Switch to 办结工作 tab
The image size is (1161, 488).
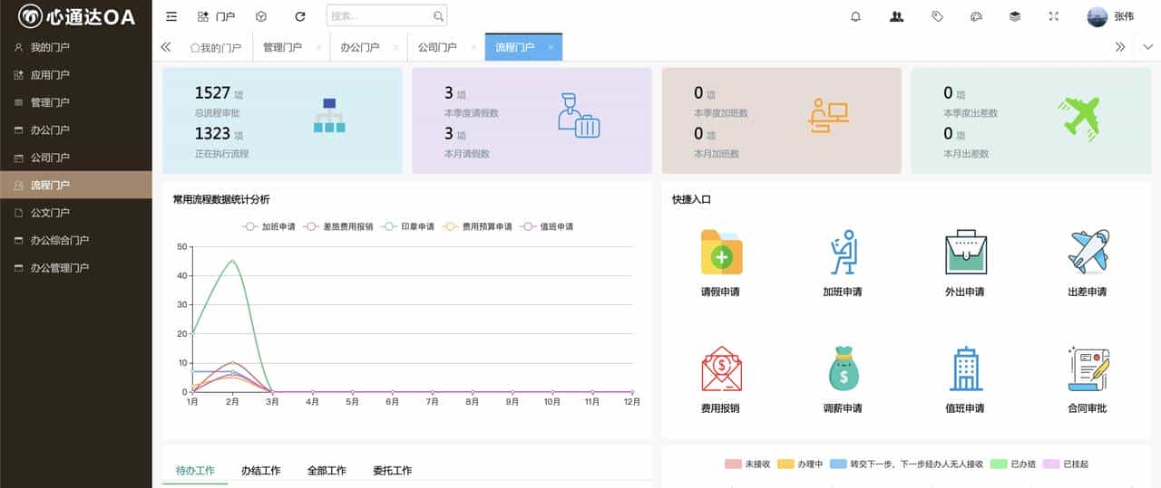[x=260, y=471]
